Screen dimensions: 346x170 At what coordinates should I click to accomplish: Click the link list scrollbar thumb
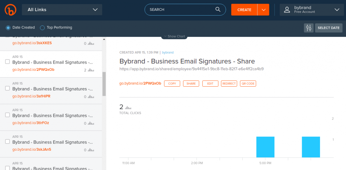pos(104,84)
